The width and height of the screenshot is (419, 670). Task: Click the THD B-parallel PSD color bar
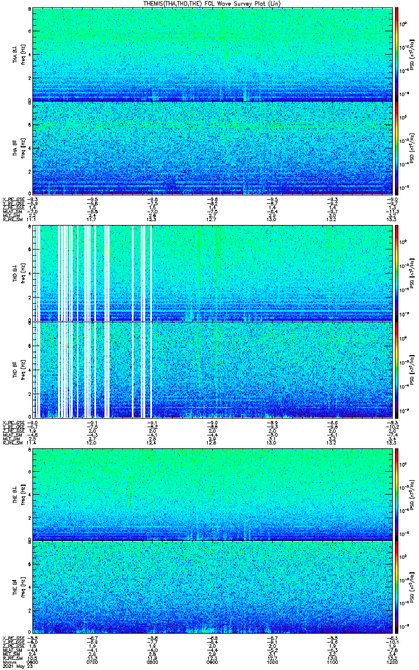tap(397, 370)
